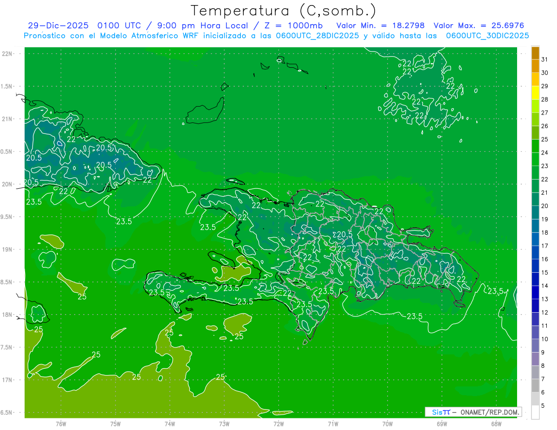Click "9:00 pm Hora Local" text

click(202, 26)
